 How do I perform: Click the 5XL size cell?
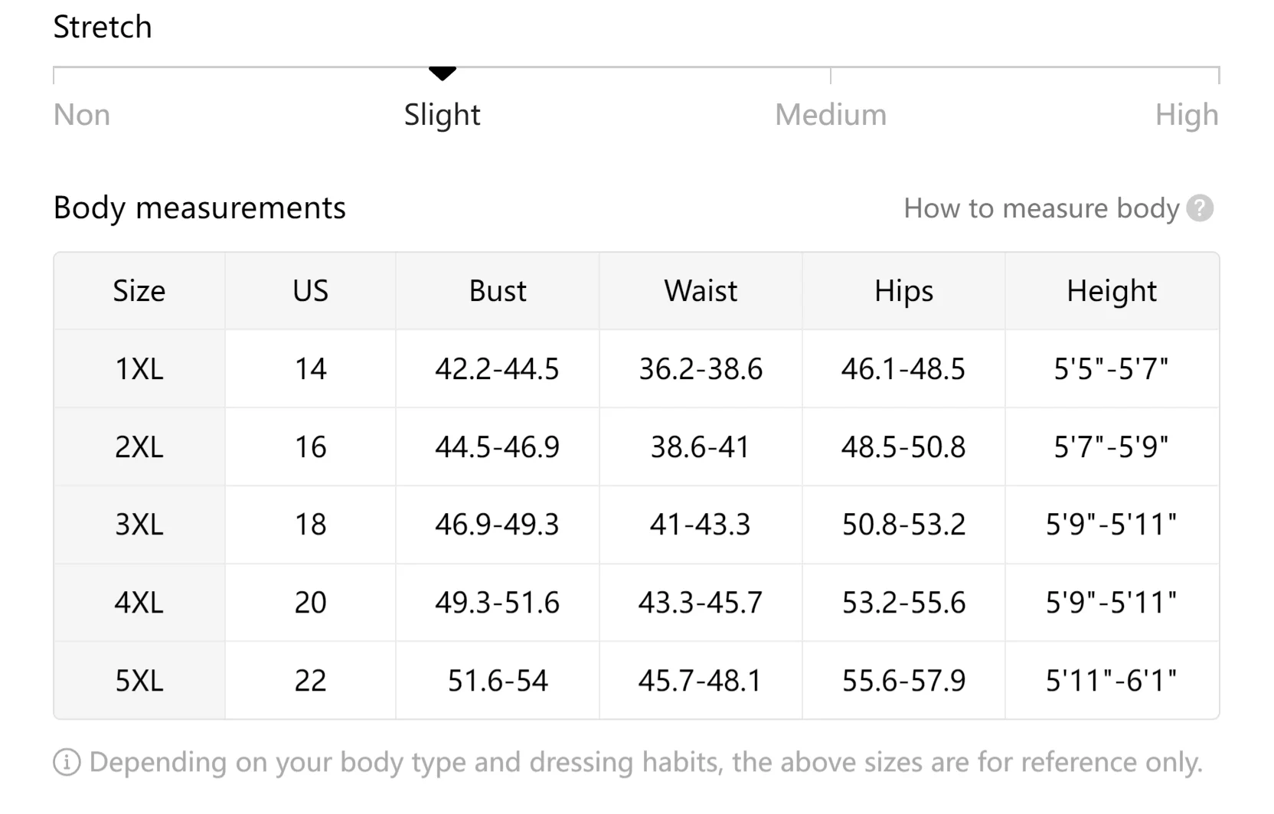coord(139,681)
